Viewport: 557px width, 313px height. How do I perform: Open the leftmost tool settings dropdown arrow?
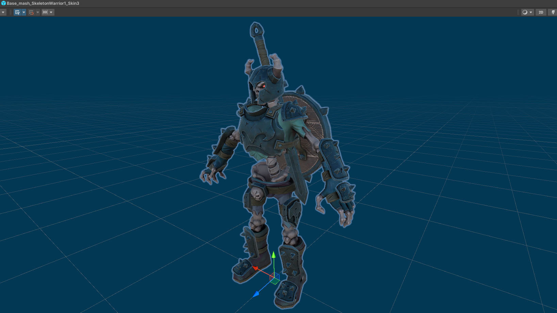[x=3, y=12]
